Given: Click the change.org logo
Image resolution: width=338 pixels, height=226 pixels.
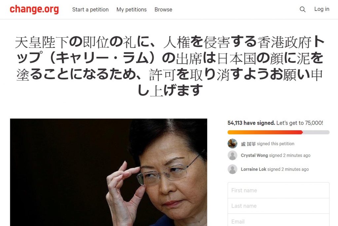Looking at the screenshot, I should click(x=34, y=9).
